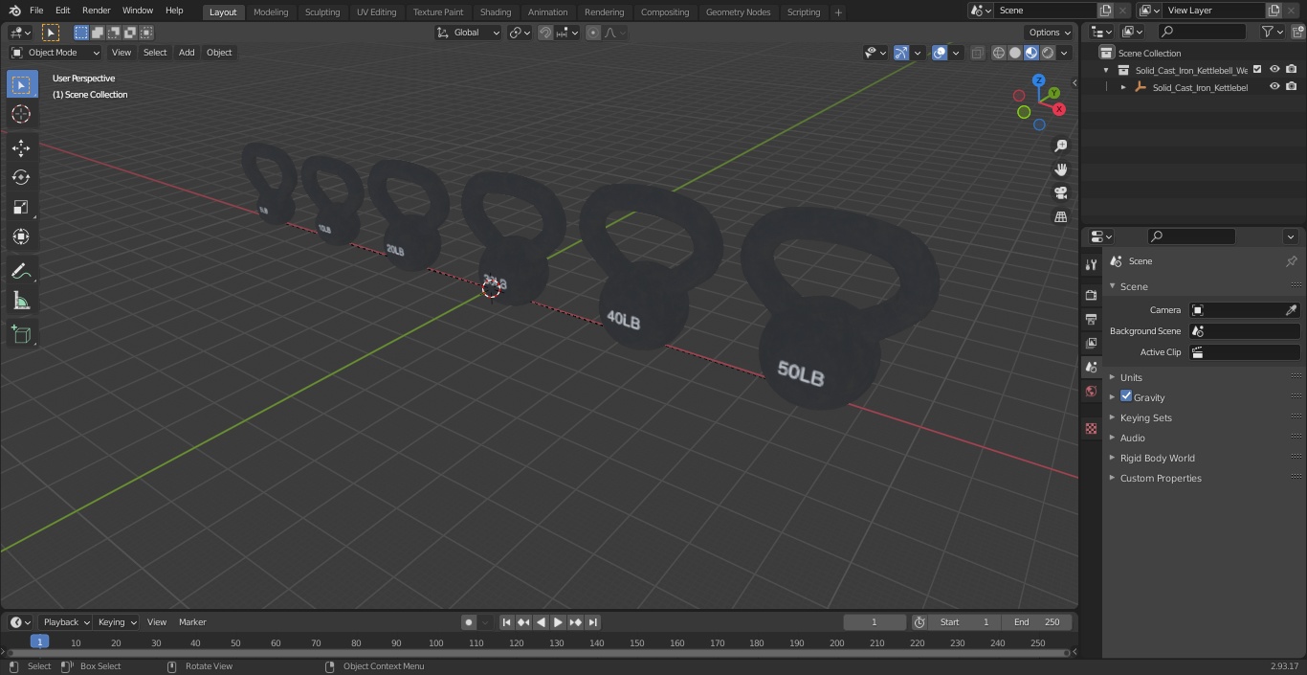This screenshot has height=675, width=1307.
Task: Switch to Solid viewport shading
Action: point(1015,53)
